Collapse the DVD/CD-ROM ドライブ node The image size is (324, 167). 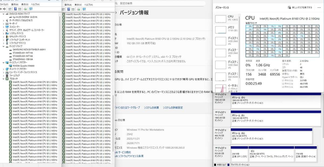coord(4,14)
